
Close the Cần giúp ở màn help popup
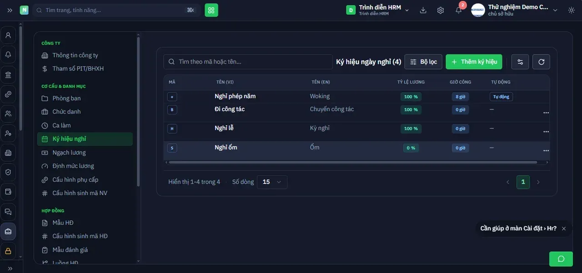[x=564, y=228]
